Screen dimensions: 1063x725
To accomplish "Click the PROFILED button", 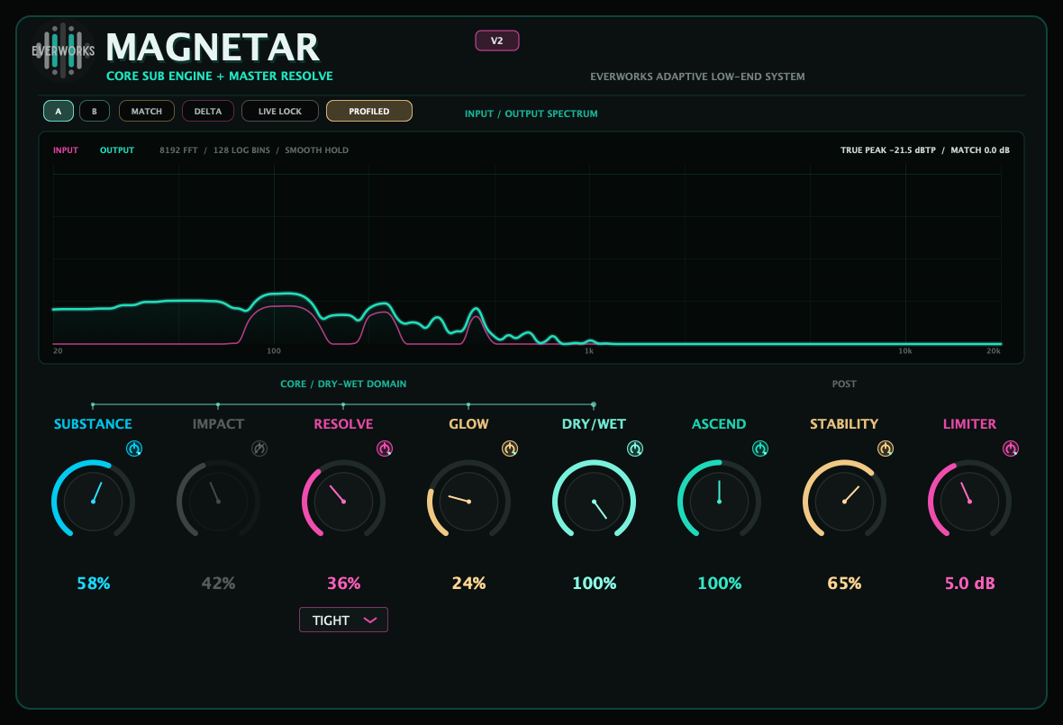I will coord(368,111).
